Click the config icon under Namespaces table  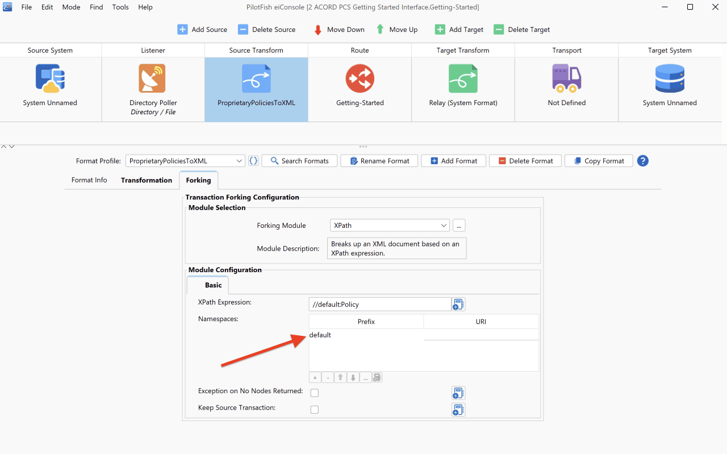tap(377, 377)
